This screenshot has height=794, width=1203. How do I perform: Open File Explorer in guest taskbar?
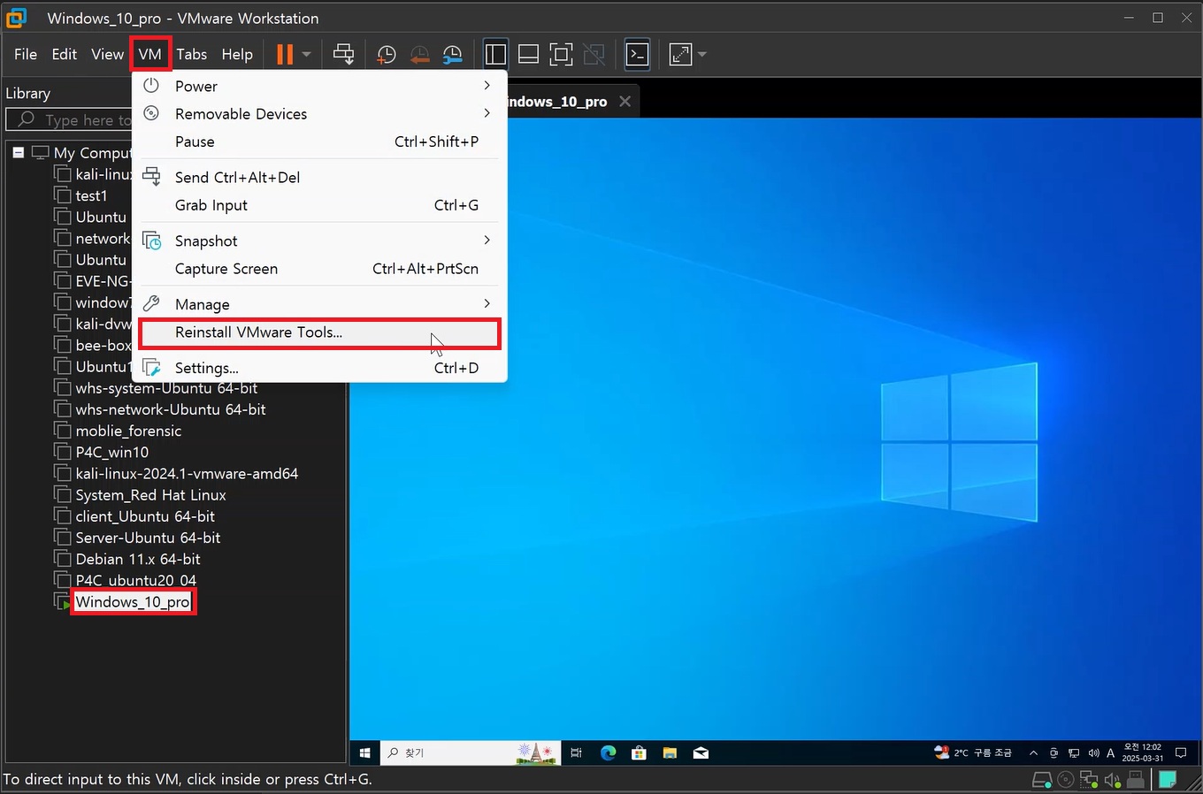[670, 753]
